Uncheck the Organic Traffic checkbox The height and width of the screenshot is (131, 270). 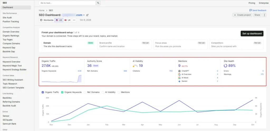click(x=43, y=92)
